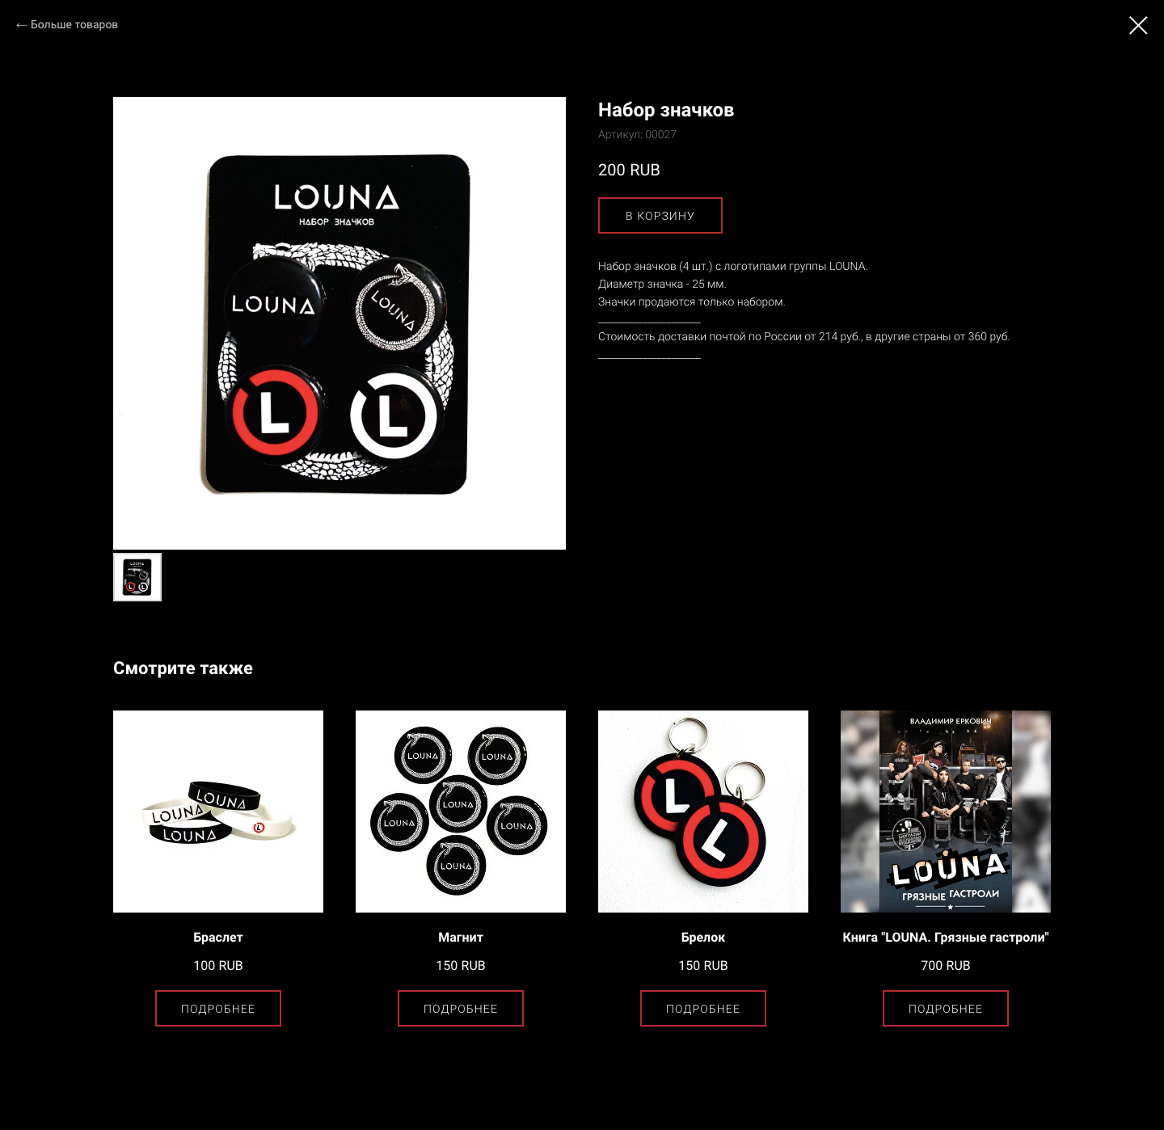Click the Брелок product title
The image size is (1164, 1130).
tap(703, 938)
